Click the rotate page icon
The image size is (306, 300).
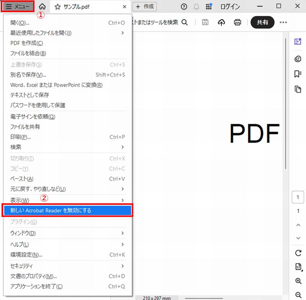[x=298, y=253]
